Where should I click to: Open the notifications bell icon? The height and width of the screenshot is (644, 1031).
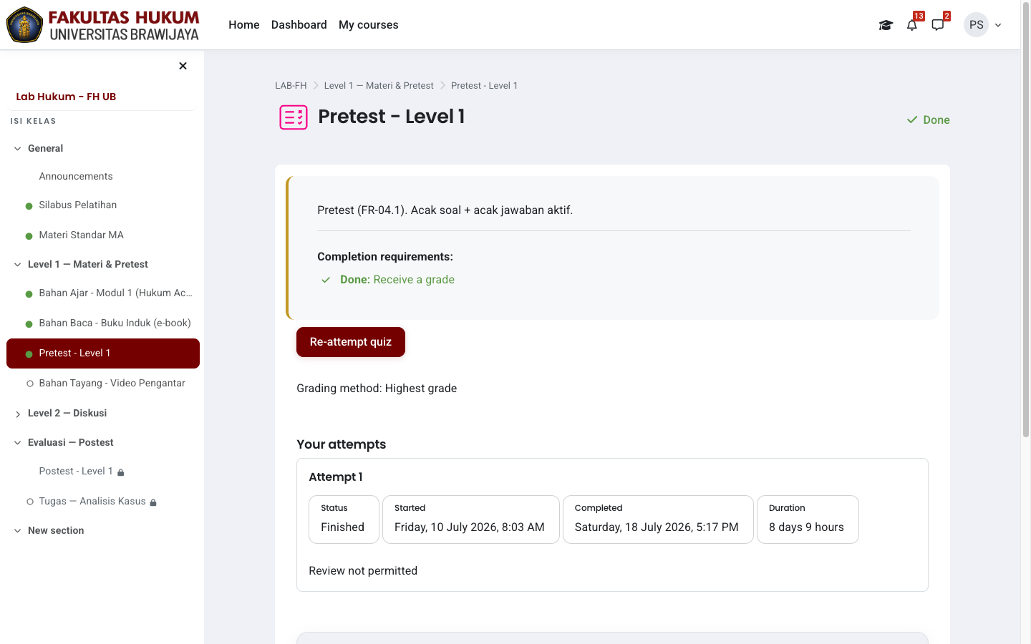[911, 25]
